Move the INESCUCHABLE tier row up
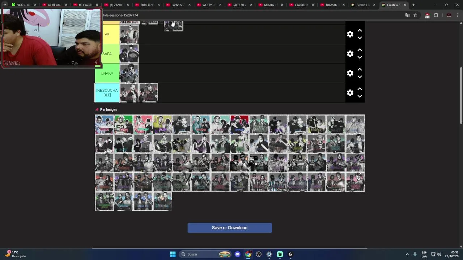This screenshot has height=260, width=463. click(360, 89)
